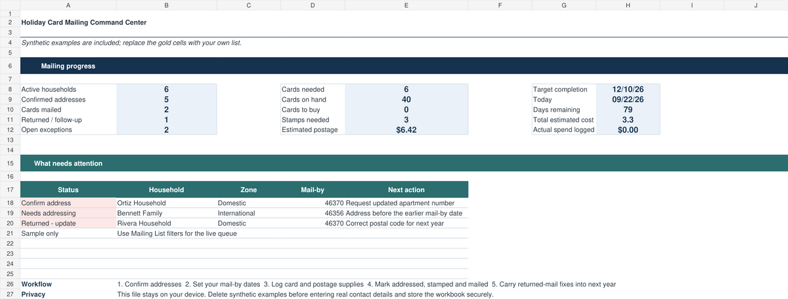Select the 'Ortiz Household' cell
788x299 pixels.
tap(166, 203)
